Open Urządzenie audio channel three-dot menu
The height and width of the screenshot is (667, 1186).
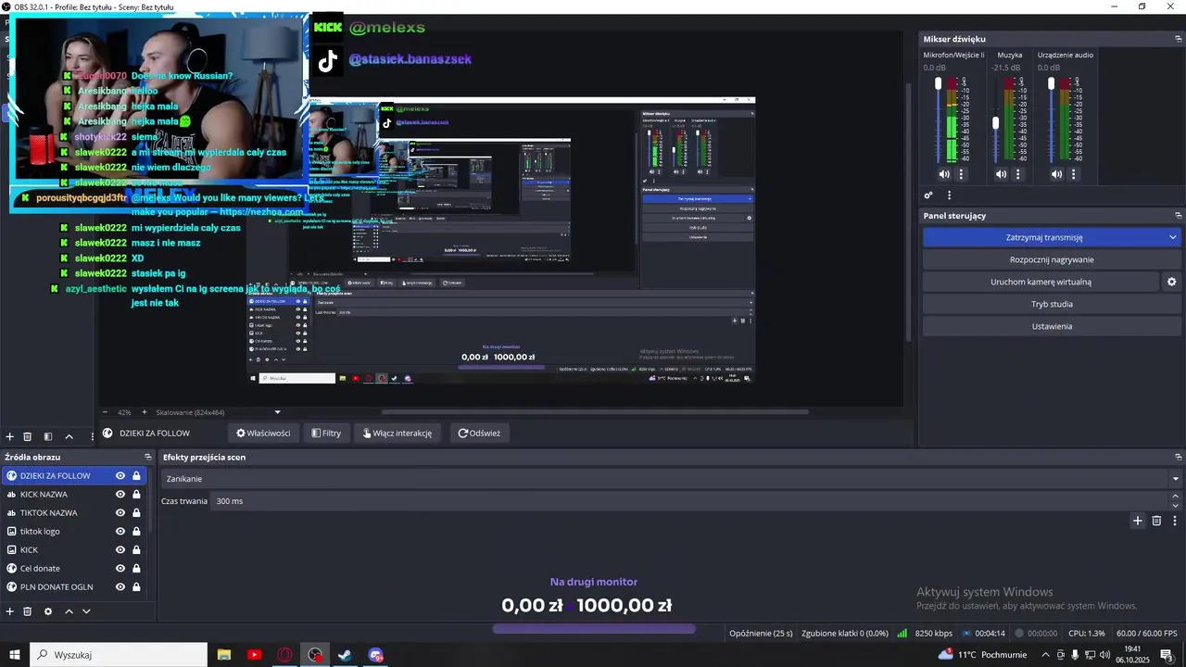[x=1075, y=174]
